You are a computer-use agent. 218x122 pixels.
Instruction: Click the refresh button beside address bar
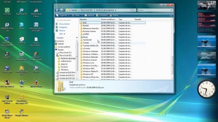(x=135, y=10)
